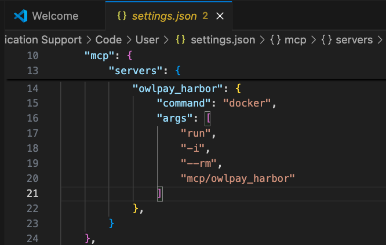Click the braces icon before mcp breadcrumb

(275, 40)
